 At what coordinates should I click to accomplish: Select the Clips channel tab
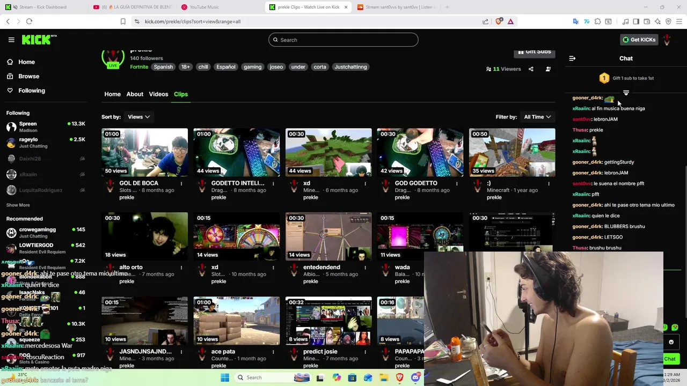point(180,94)
